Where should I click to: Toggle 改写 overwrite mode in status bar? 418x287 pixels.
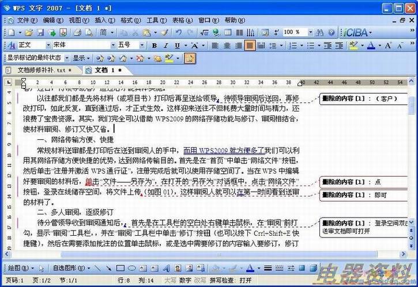coord(200,280)
